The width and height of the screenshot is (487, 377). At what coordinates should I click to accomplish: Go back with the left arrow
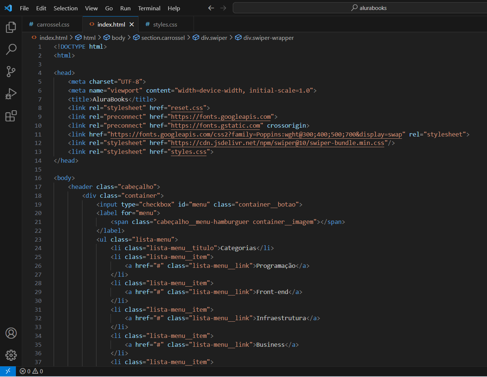pos(211,8)
